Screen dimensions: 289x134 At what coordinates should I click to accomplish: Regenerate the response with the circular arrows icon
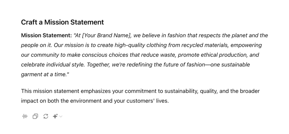coord(46,116)
